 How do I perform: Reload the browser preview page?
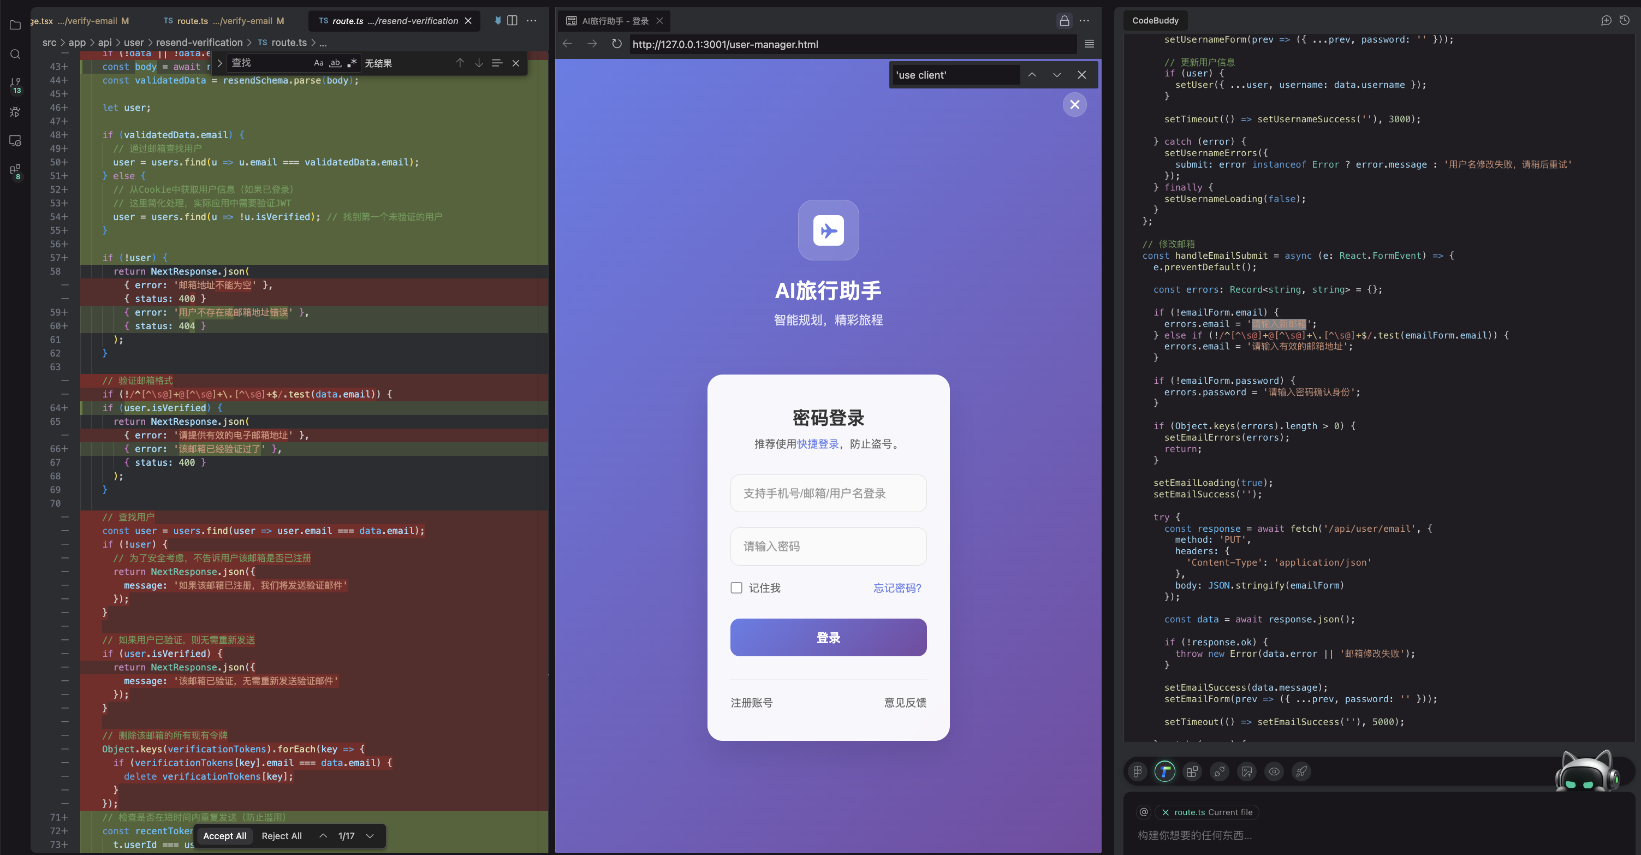tap(617, 44)
